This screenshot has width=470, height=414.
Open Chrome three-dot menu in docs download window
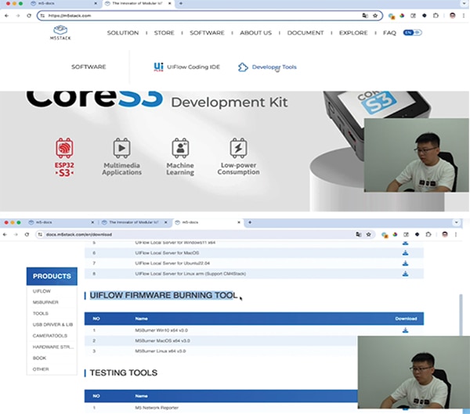coord(456,235)
